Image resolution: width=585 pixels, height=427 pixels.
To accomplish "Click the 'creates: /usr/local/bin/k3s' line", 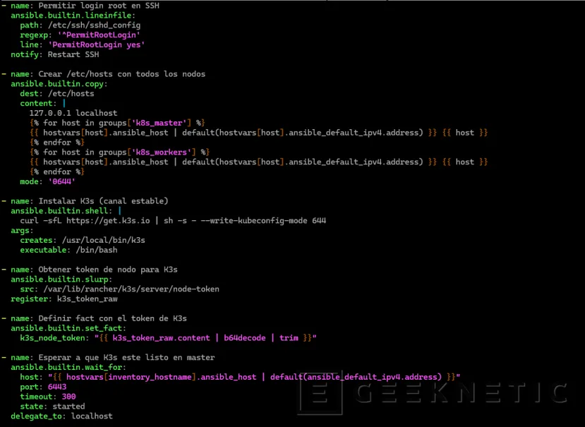I will pyautogui.click(x=83, y=240).
